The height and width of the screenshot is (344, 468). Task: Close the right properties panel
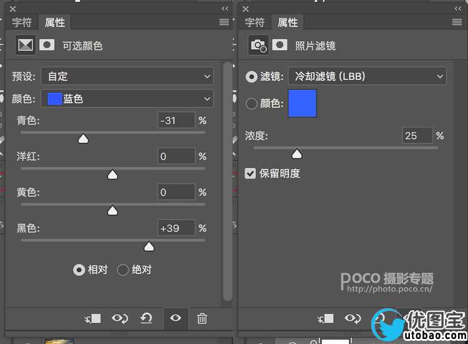(246, 9)
